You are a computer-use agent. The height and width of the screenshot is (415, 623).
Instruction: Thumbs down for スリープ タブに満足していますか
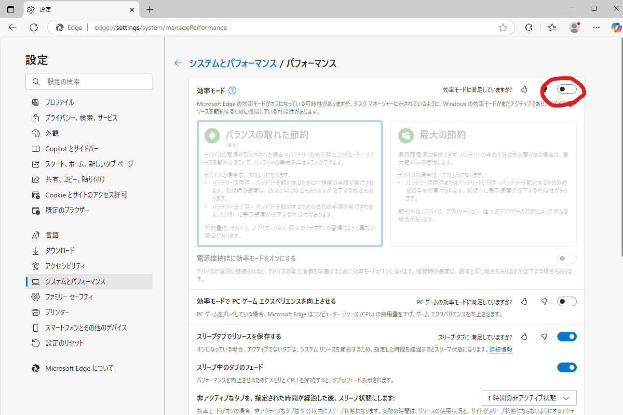tap(544, 337)
